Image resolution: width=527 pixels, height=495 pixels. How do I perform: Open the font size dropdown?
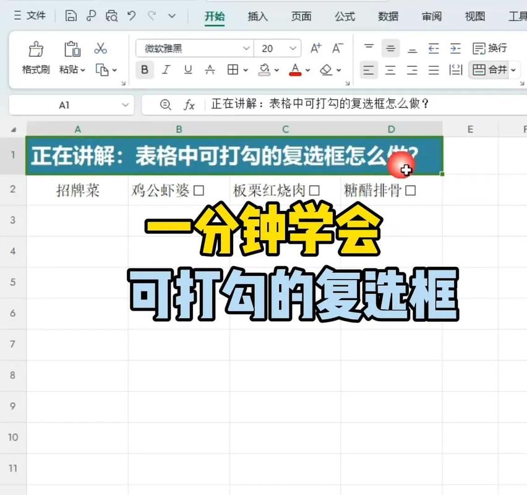293,48
